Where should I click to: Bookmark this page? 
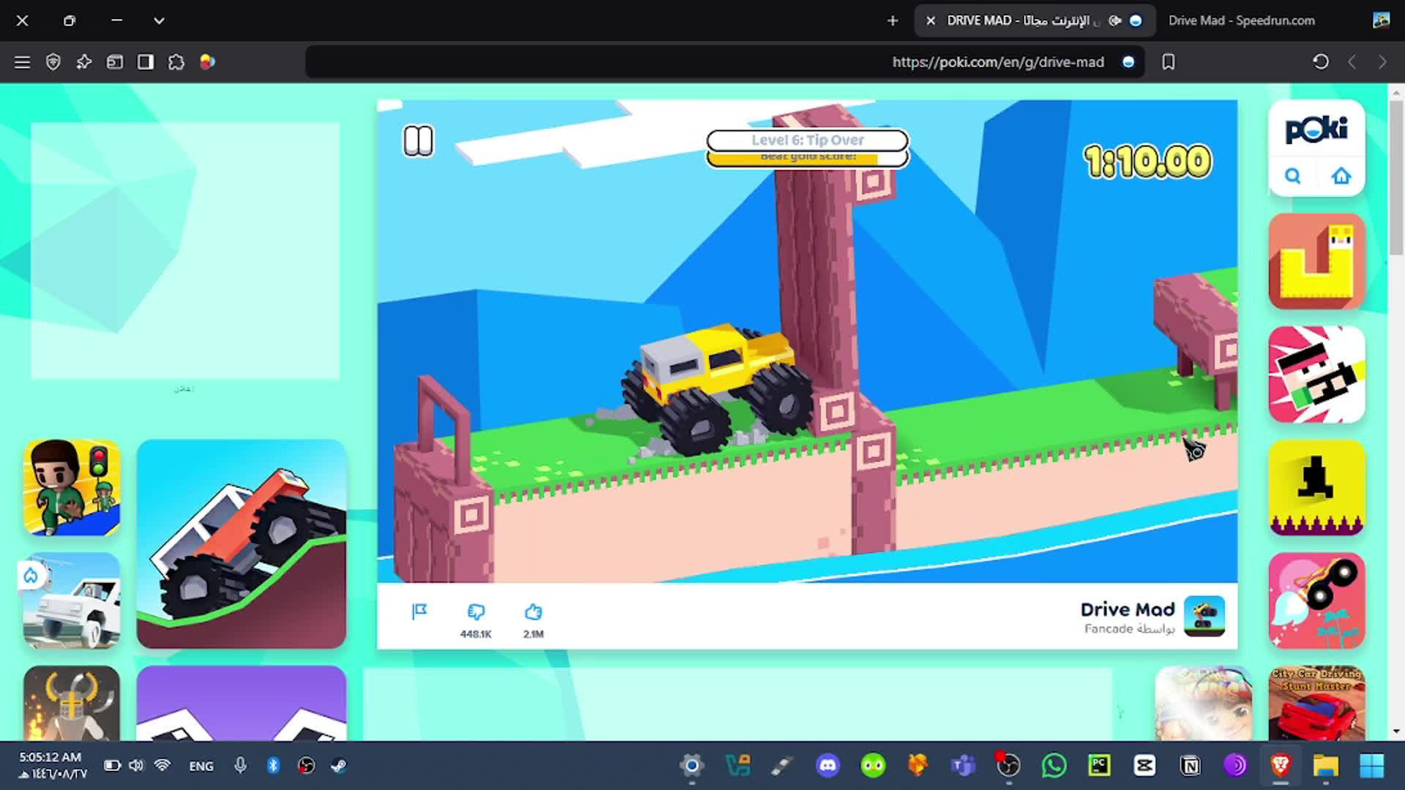[1169, 62]
